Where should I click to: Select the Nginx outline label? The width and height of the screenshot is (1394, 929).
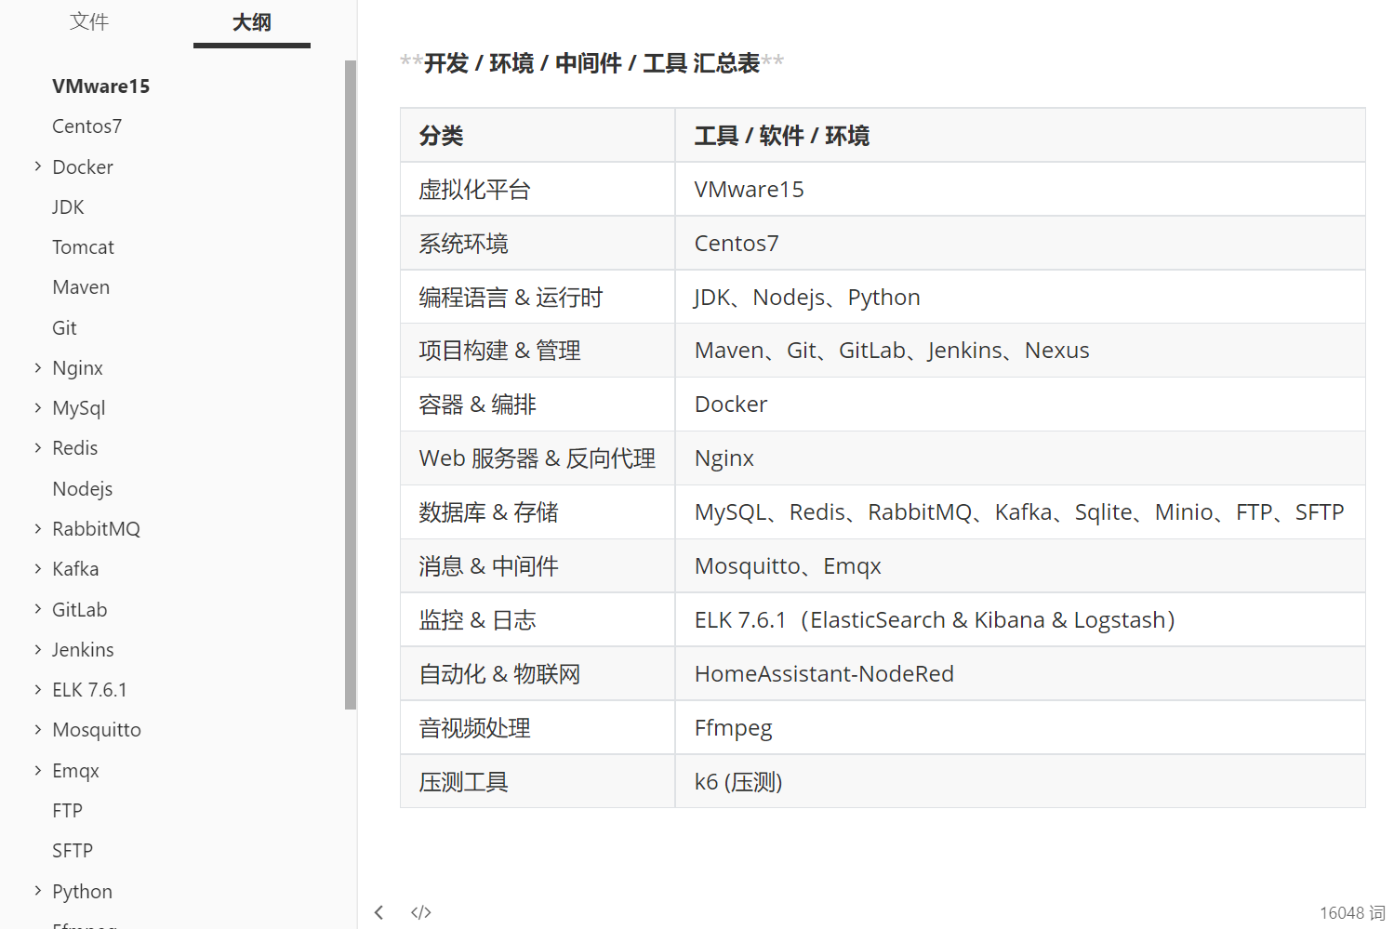point(77,368)
